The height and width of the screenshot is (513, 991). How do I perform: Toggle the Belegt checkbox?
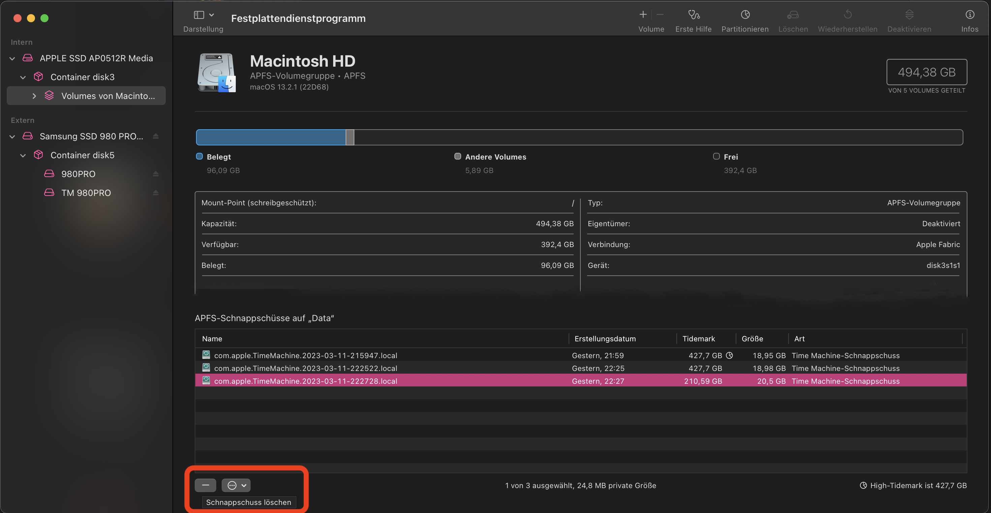coord(199,156)
